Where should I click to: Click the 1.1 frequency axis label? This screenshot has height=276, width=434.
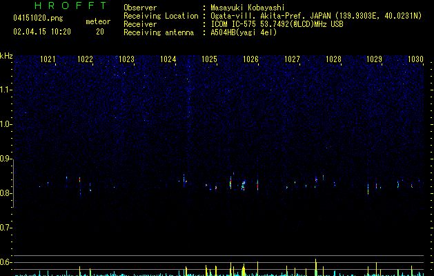click(x=6, y=90)
